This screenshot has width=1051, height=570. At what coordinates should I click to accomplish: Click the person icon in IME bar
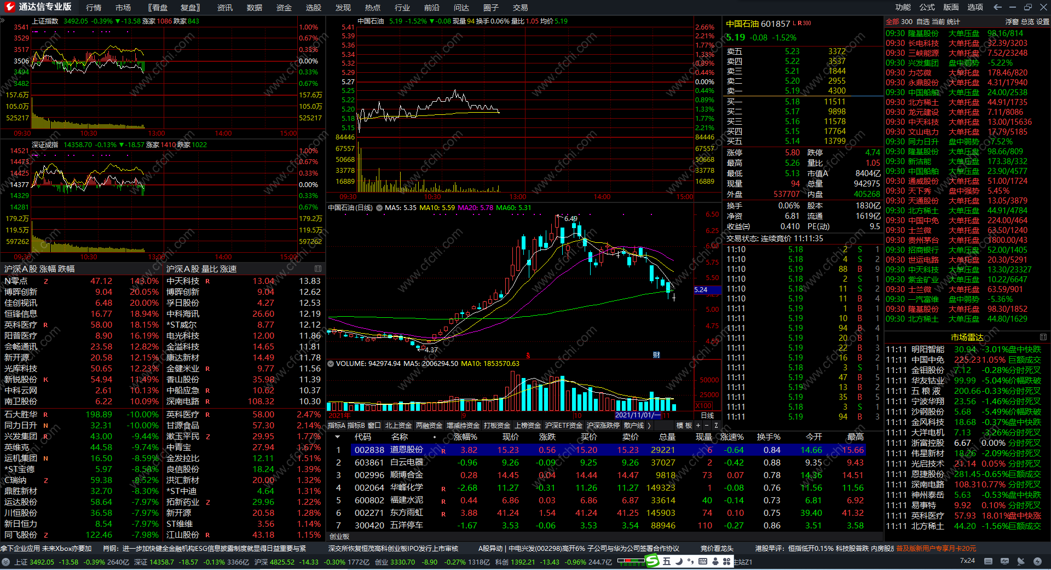(715, 561)
